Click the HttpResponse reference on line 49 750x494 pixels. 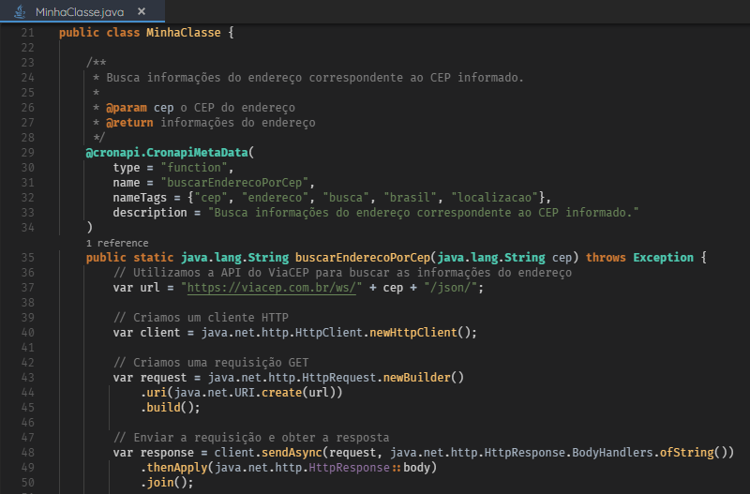pos(349,467)
